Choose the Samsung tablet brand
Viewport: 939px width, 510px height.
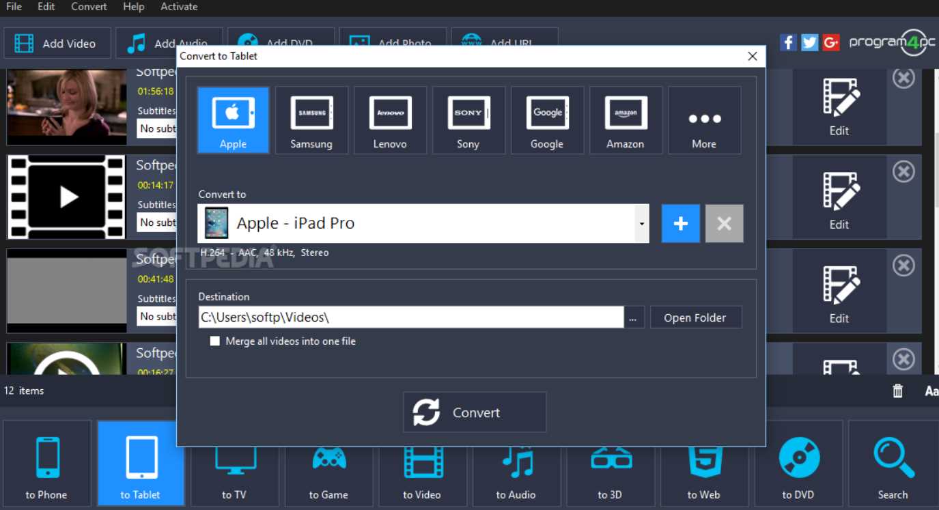[x=311, y=120]
